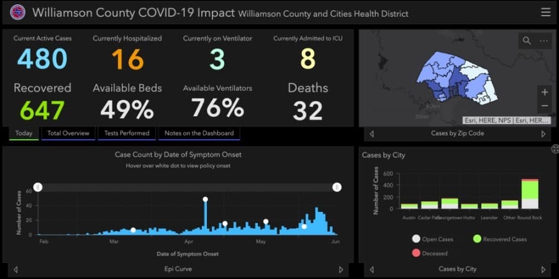
Task: Click the Epi Curve label
Action: 178,269
